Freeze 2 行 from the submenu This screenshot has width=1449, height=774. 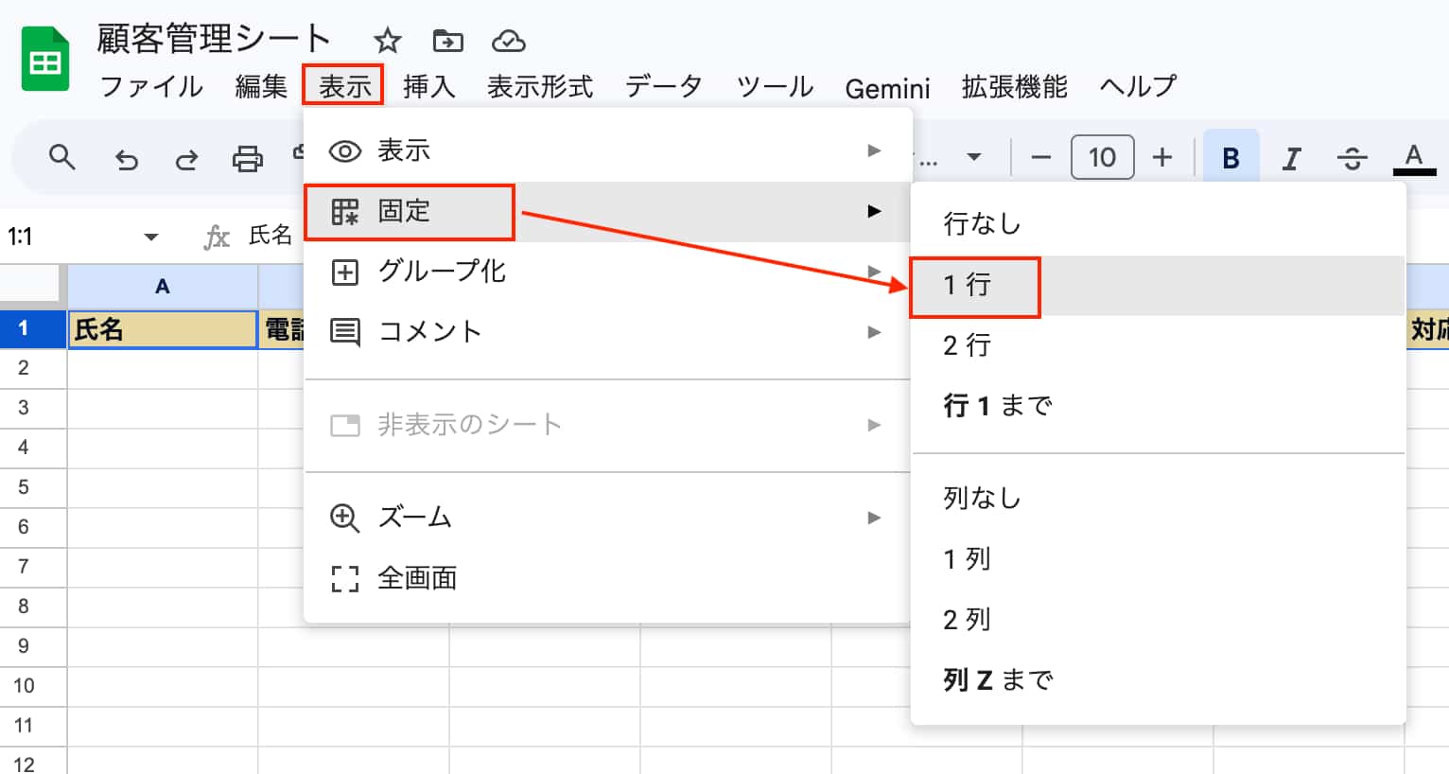[x=1158, y=345]
